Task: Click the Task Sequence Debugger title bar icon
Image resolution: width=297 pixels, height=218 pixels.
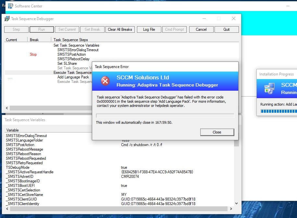Action: pyautogui.click(x=7, y=19)
